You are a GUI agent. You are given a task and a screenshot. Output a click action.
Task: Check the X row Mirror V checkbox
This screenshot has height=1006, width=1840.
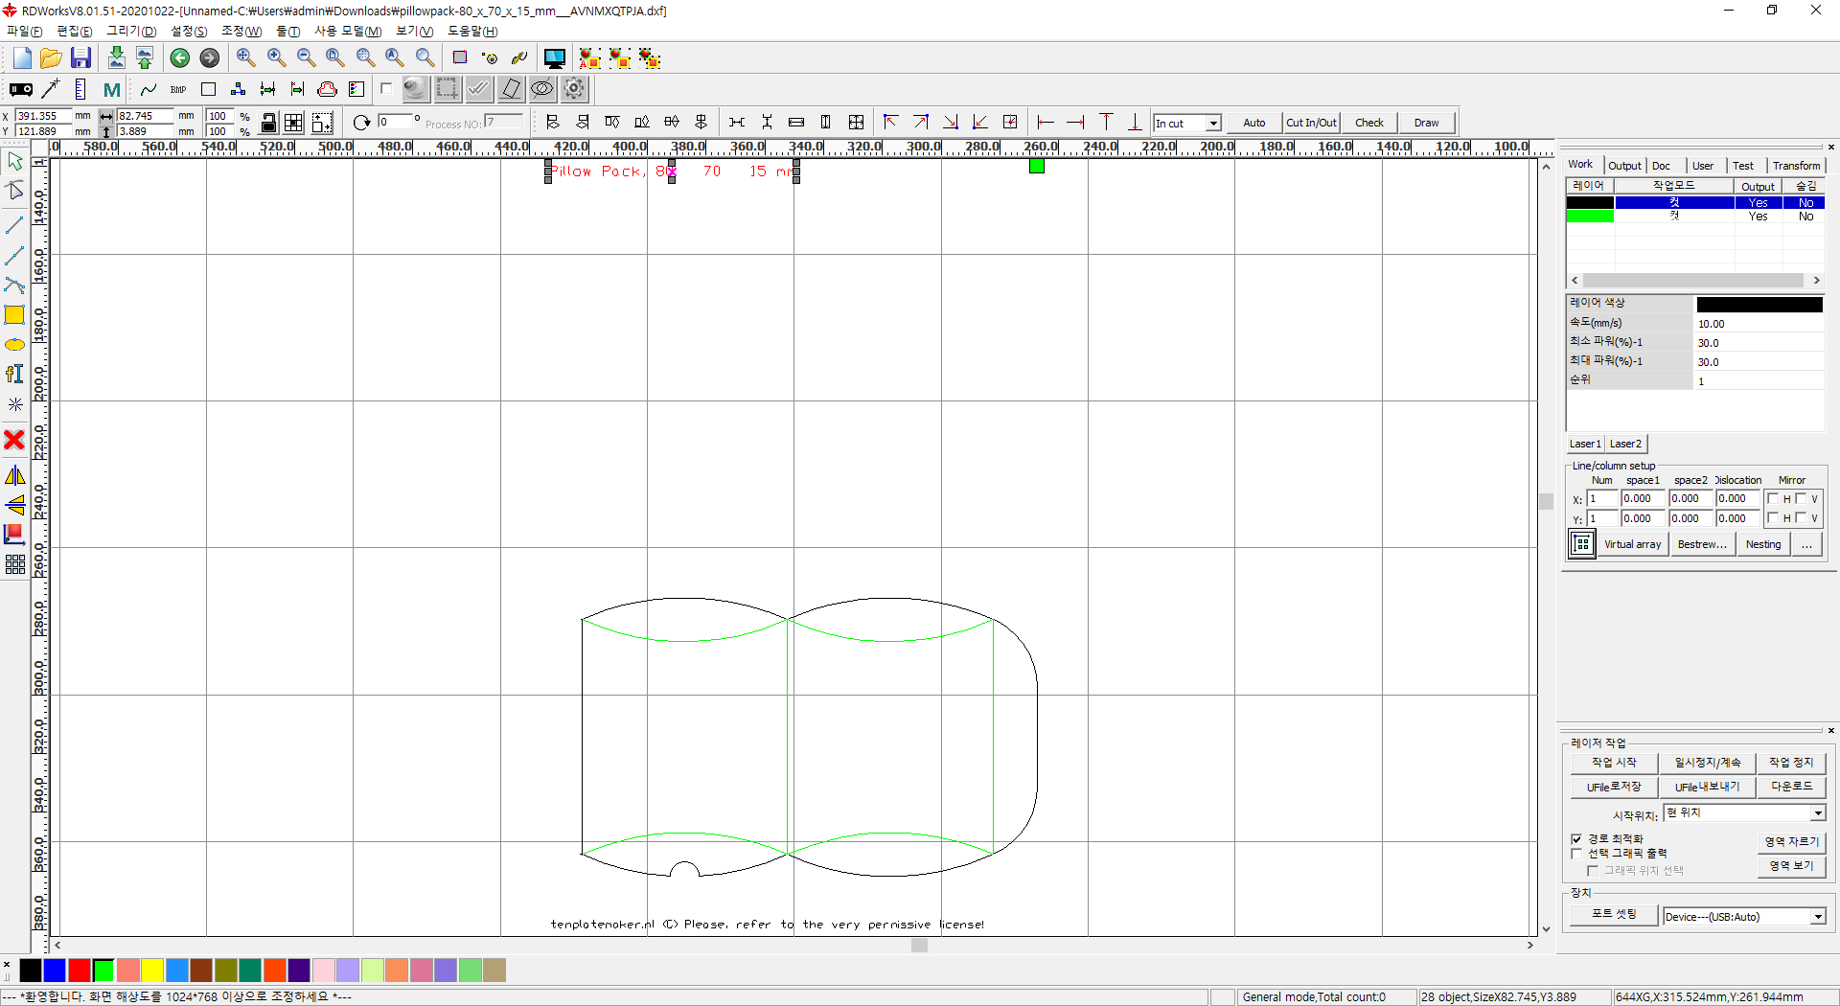point(1801,499)
